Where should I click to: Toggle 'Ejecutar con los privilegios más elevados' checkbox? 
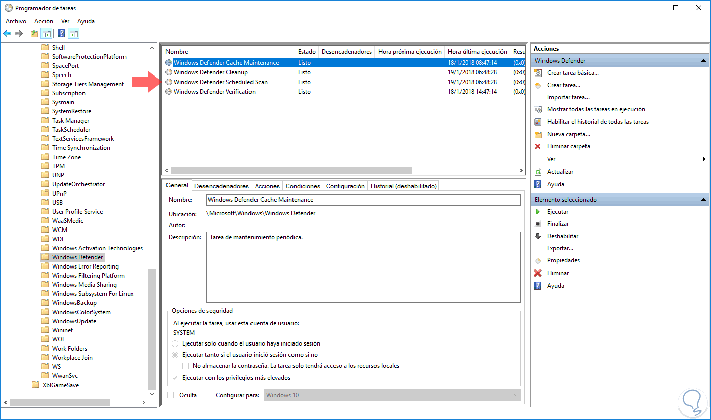tap(175, 378)
